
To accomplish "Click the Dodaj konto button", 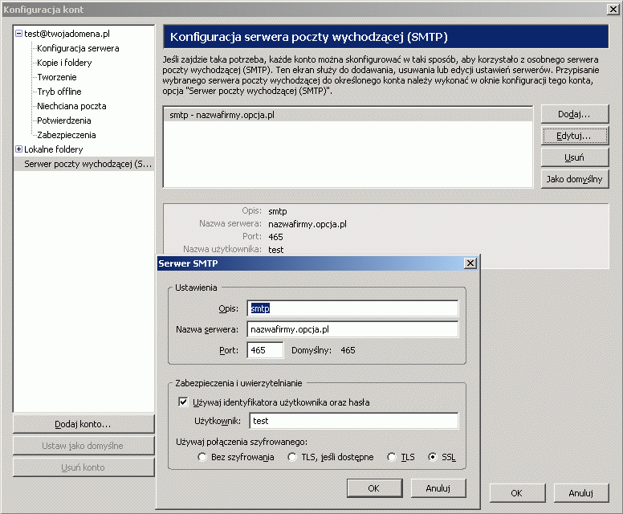I will coord(83,424).
